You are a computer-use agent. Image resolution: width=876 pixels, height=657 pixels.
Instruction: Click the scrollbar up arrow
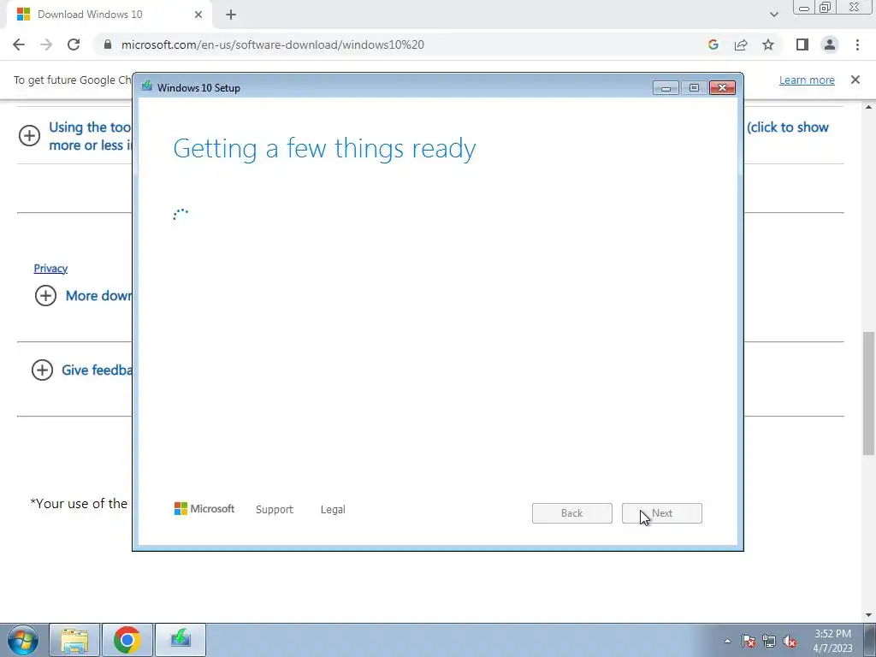[x=869, y=107]
